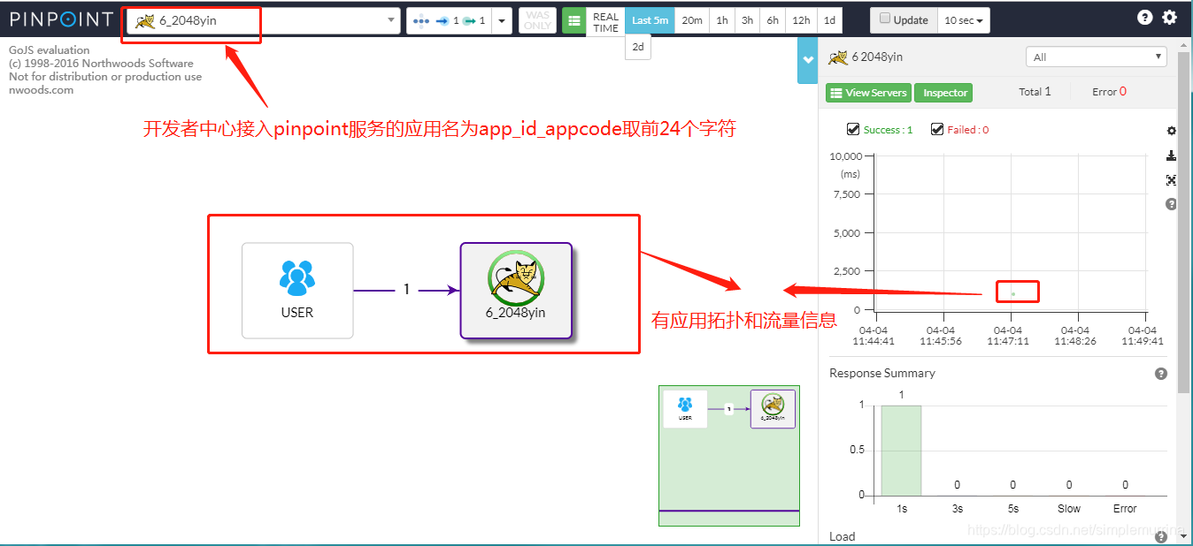Click the help icon next to Response Summary
The height and width of the screenshot is (546, 1193).
(1161, 374)
